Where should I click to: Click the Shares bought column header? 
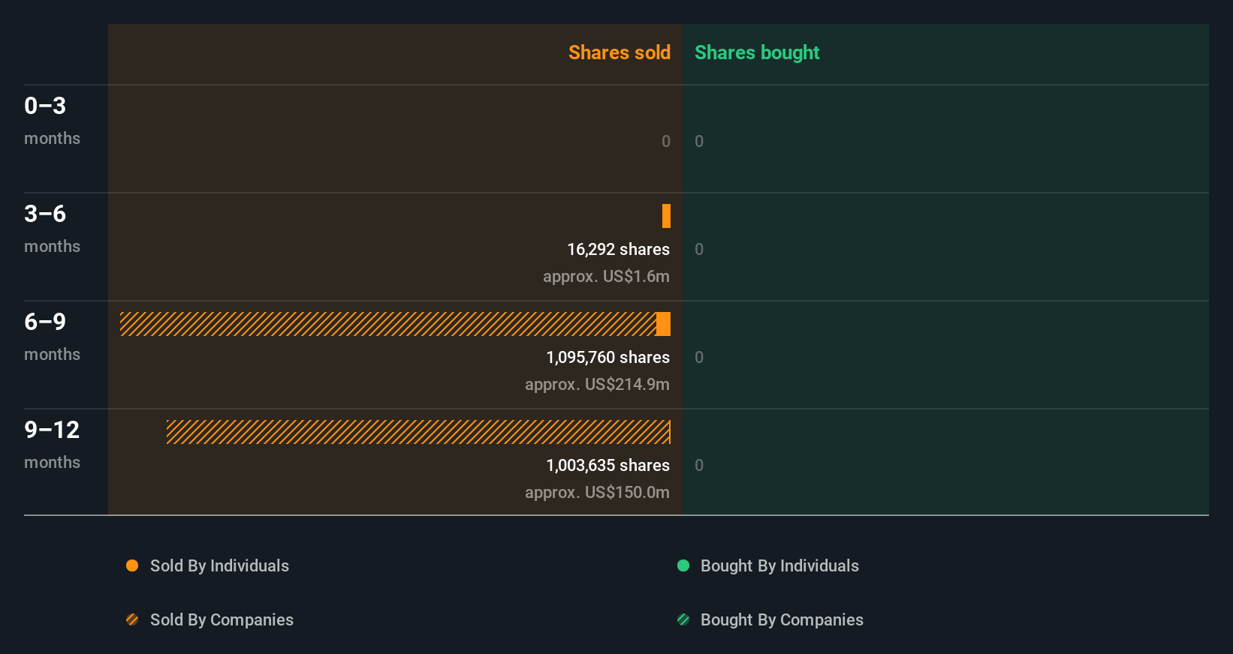tap(757, 52)
